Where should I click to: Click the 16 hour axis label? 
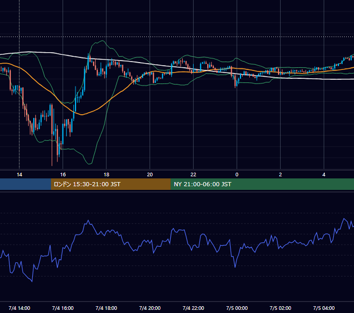point(63,175)
